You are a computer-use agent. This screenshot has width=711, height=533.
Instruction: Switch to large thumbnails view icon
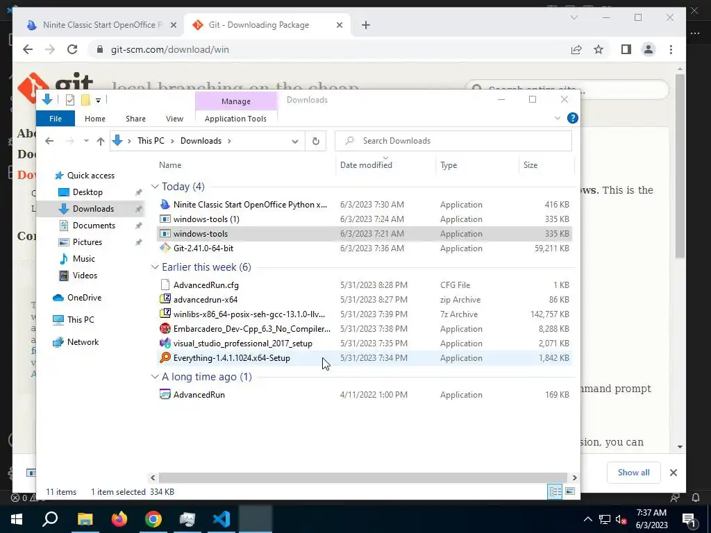pyautogui.click(x=570, y=492)
